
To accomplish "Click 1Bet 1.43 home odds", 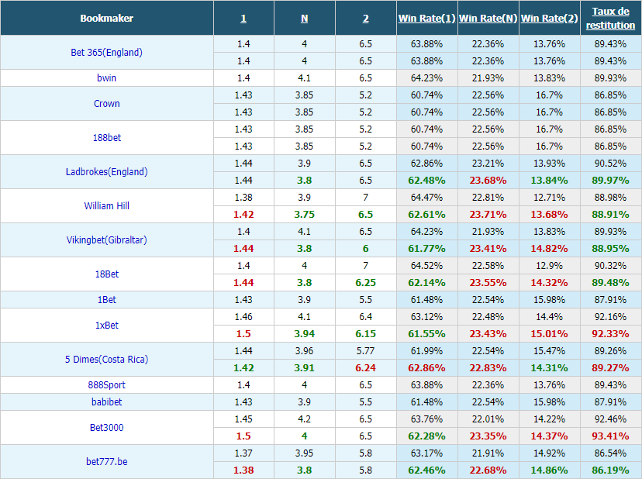I will pos(243,300).
